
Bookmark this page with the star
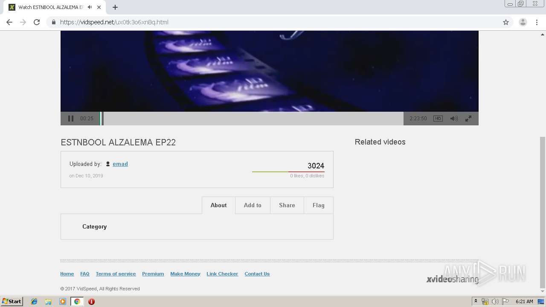click(506, 22)
